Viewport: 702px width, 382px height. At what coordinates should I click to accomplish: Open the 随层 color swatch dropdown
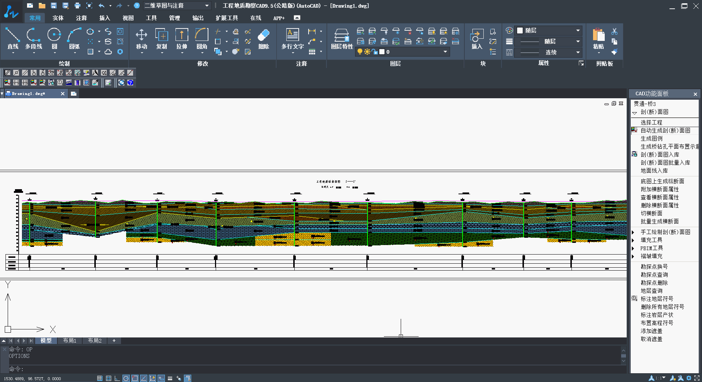tap(578, 31)
